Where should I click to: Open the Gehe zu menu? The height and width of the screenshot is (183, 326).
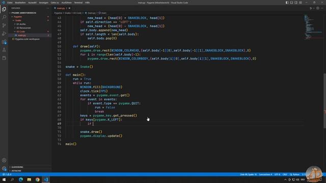[55, 3]
